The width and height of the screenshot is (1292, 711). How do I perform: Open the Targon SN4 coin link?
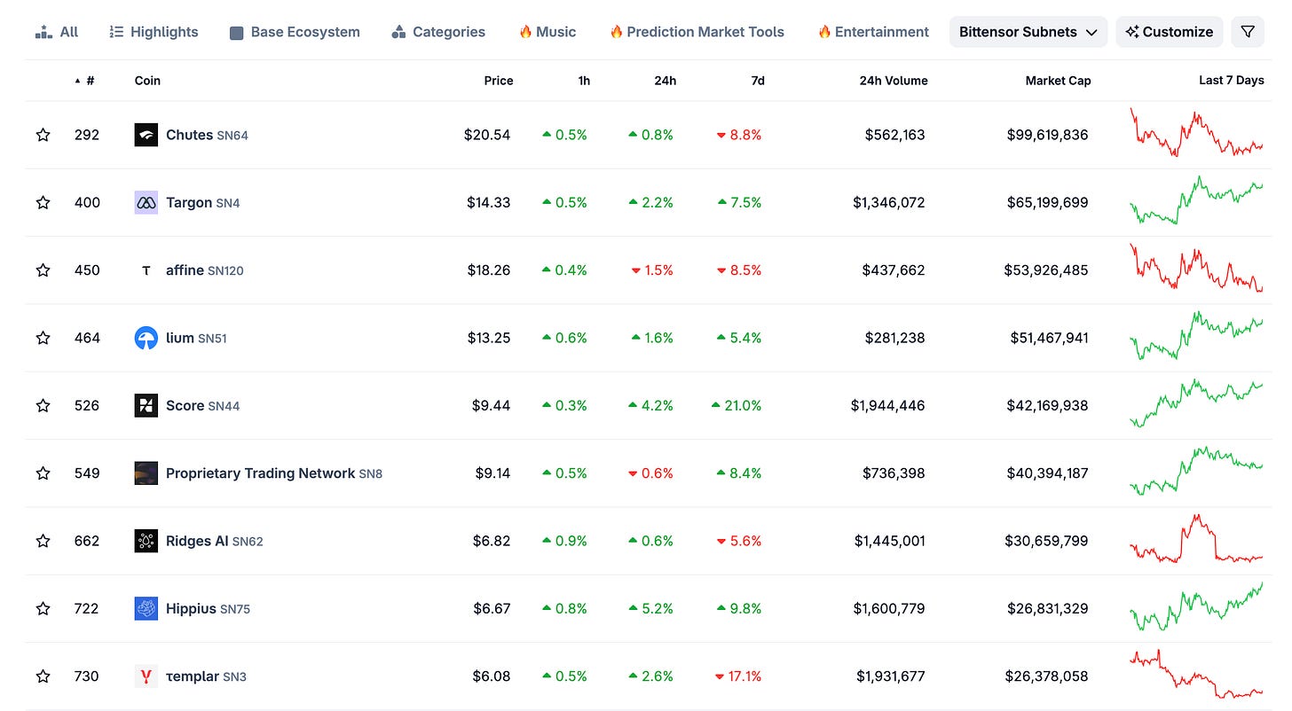point(203,202)
